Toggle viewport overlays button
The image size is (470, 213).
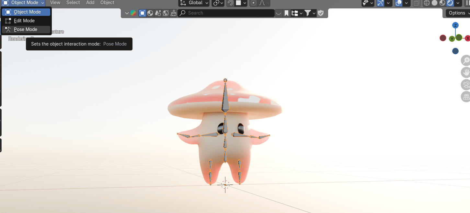[399, 3]
